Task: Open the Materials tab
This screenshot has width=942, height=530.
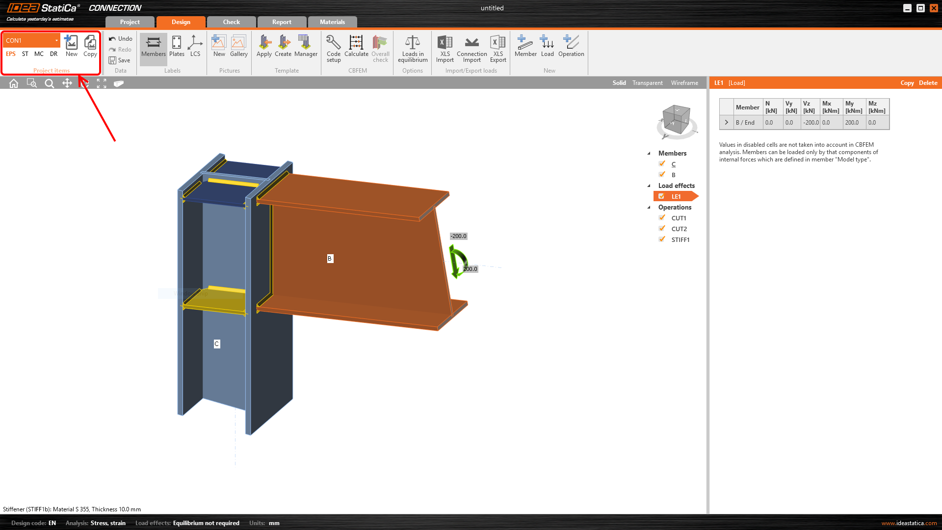Action: [x=332, y=22]
